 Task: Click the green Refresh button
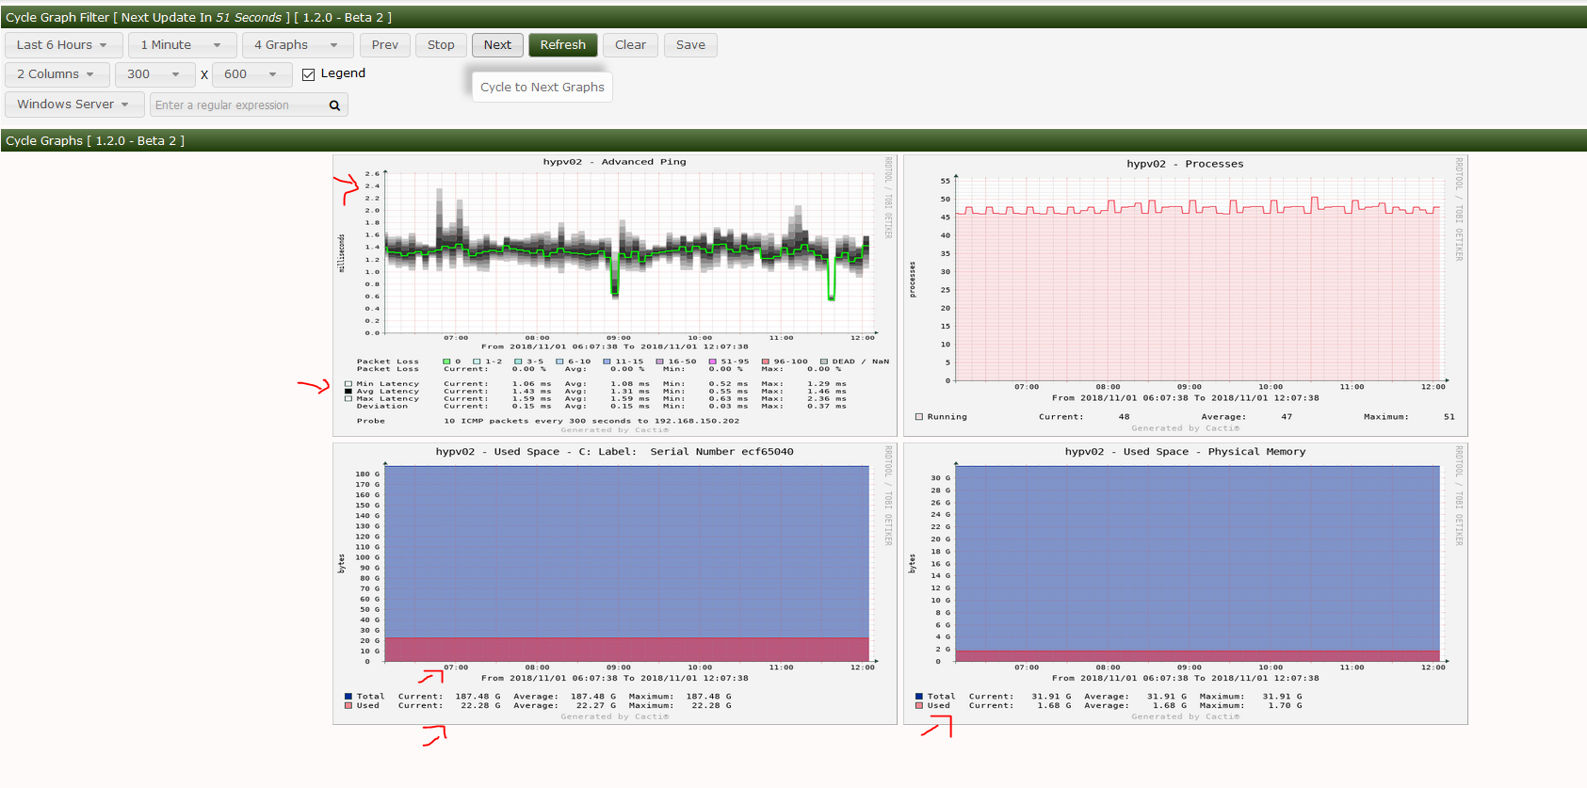(x=562, y=45)
